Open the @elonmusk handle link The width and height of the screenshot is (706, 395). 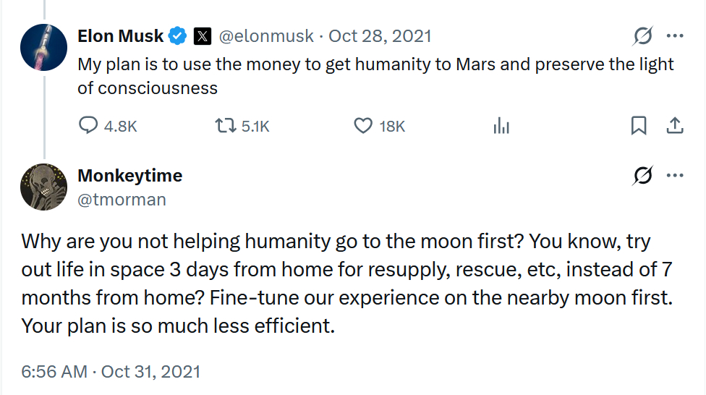tap(266, 35)
